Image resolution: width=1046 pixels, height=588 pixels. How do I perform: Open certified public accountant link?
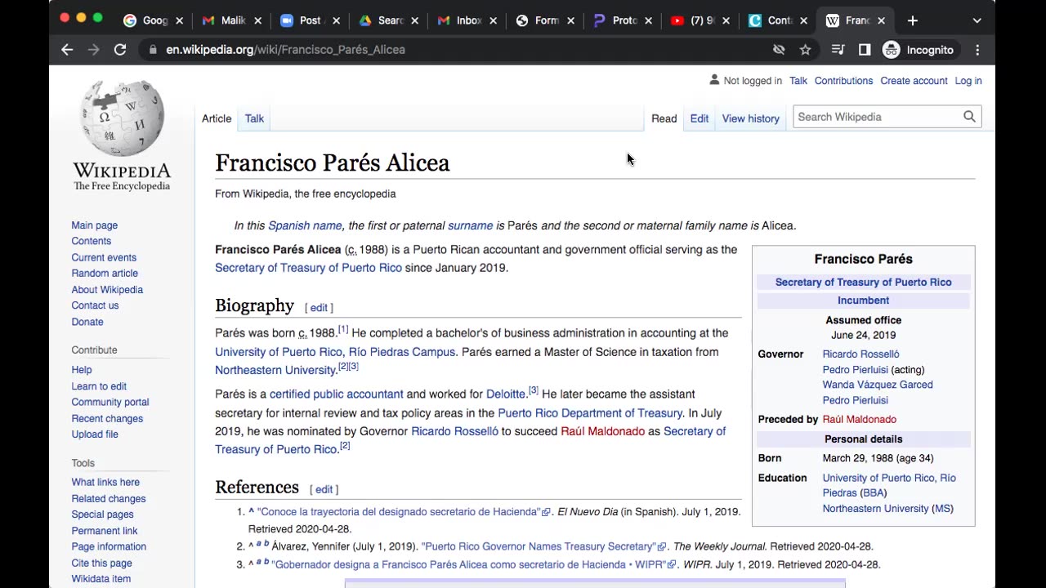336,394
